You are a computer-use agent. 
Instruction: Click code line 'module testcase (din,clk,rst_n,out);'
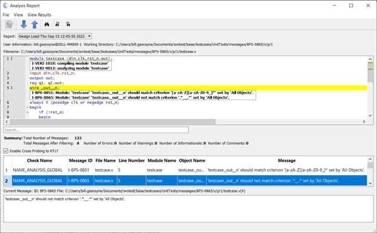[x=71, y=59]
